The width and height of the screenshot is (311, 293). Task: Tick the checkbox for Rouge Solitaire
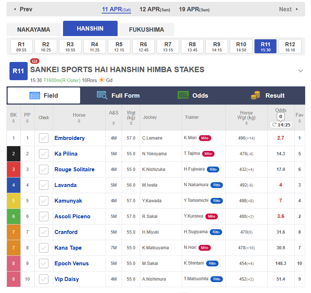tap(44, 169)
